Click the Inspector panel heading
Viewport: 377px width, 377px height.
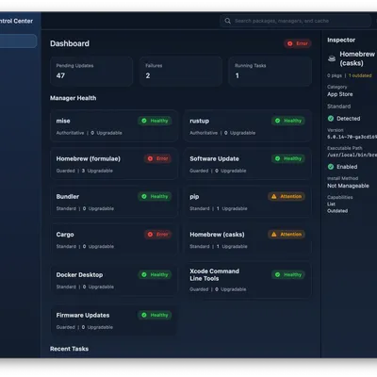click(341, 40)
